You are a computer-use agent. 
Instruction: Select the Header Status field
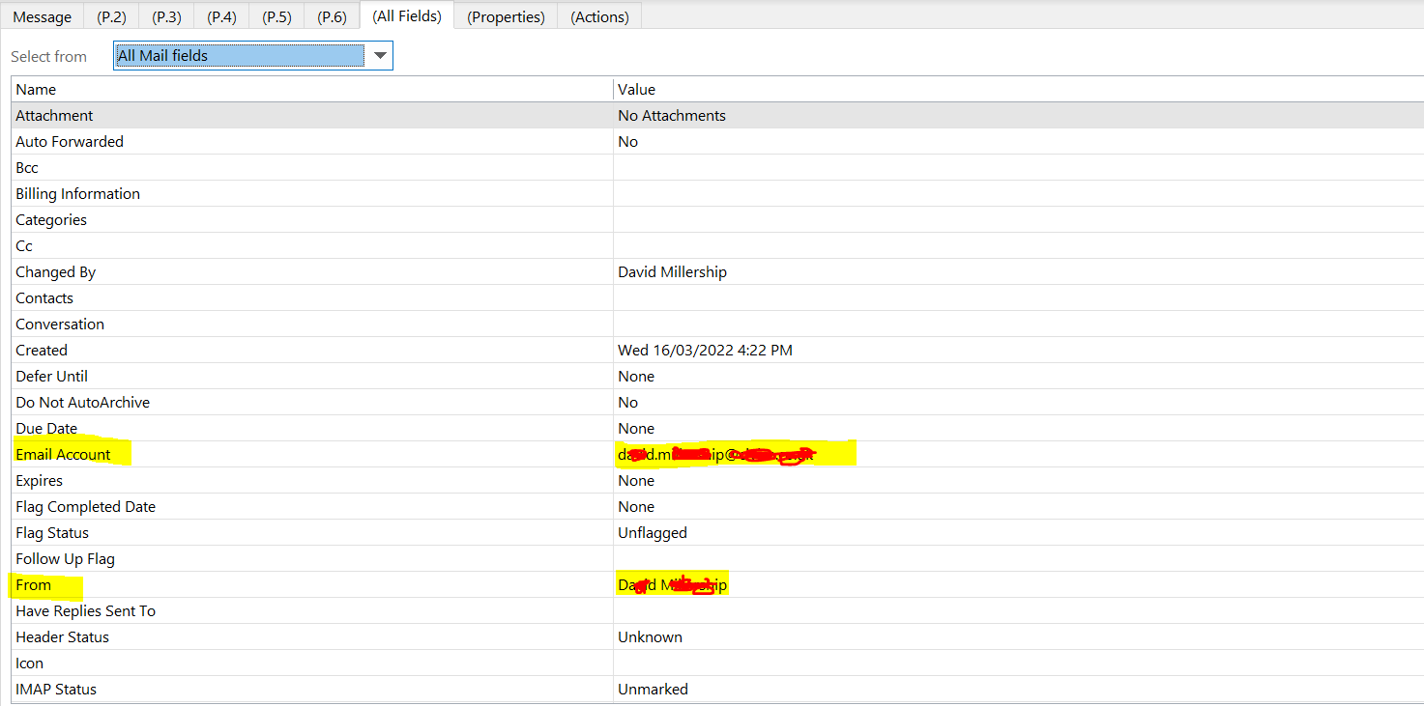click(62, 636)
